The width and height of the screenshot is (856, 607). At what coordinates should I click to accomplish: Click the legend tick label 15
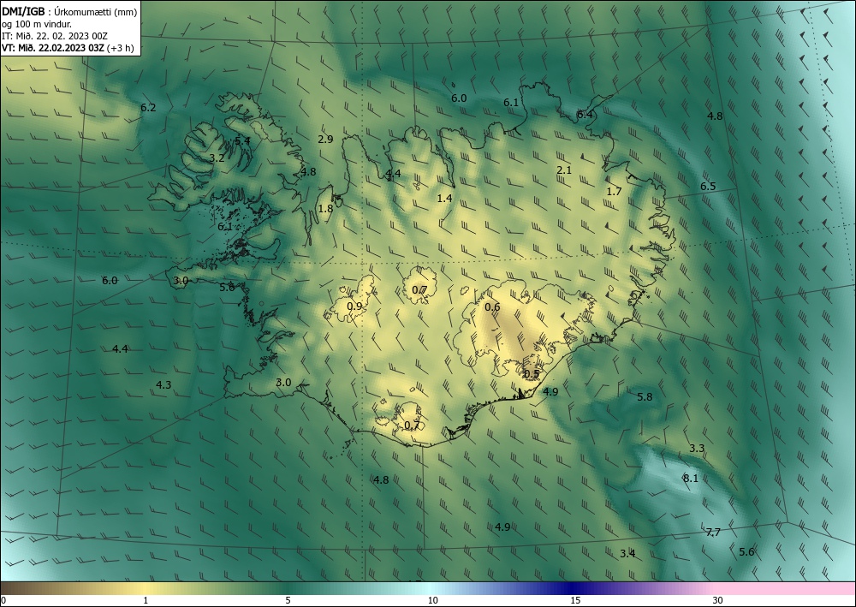[575, 600]
